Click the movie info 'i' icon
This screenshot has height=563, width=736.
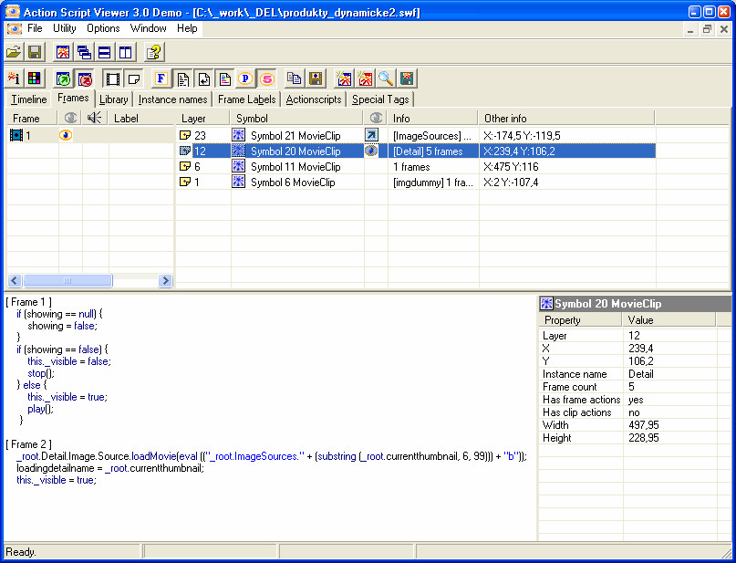pyautogui.click(x=14, y=78)
